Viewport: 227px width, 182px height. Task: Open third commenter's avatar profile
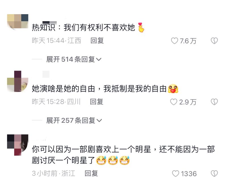[x=18, y=145]
